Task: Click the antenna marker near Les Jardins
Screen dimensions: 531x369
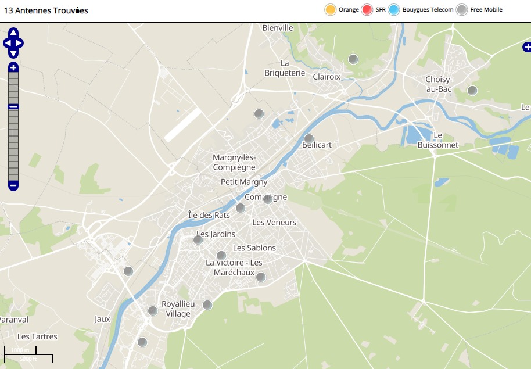Action: coord(198,239)
